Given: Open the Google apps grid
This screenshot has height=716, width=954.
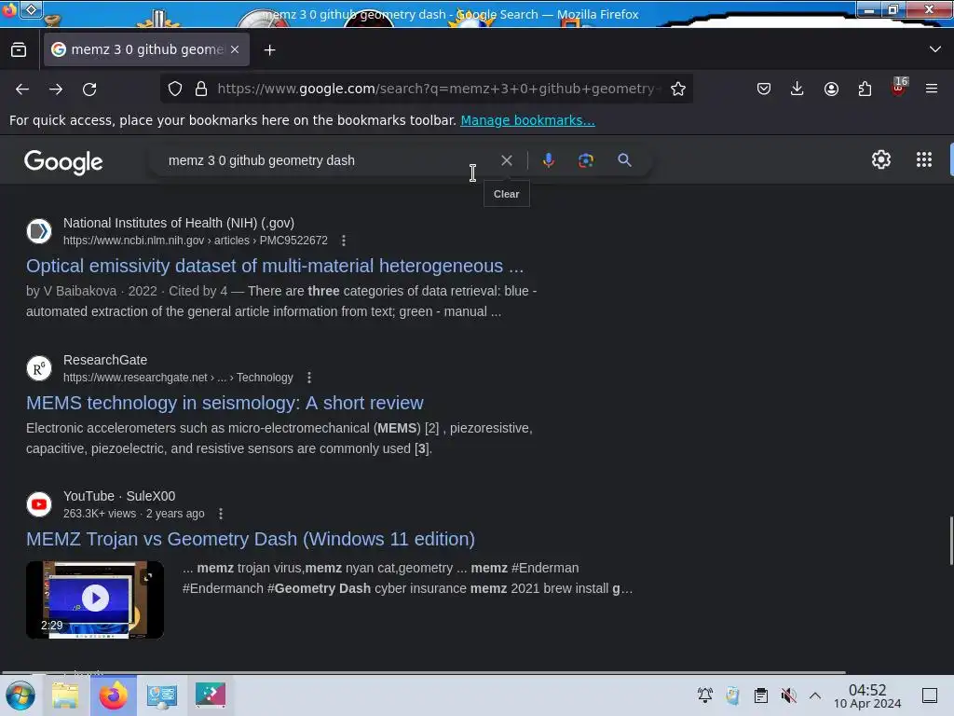Looking at the screenshot, I should [923, 159].
